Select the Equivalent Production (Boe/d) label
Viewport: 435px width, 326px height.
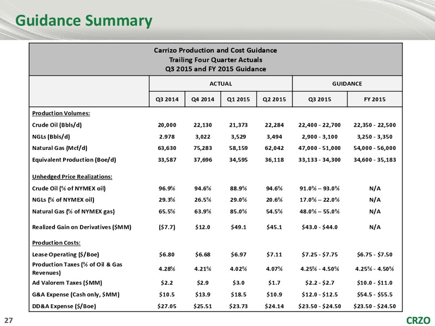74,160
